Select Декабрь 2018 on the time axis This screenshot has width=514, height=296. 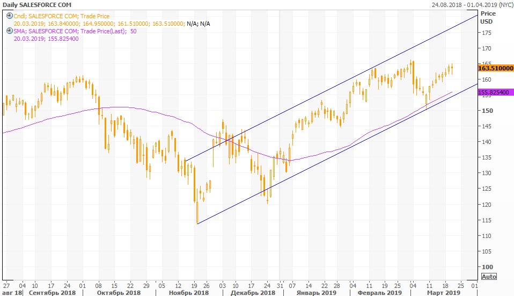(x=252, y=293)
